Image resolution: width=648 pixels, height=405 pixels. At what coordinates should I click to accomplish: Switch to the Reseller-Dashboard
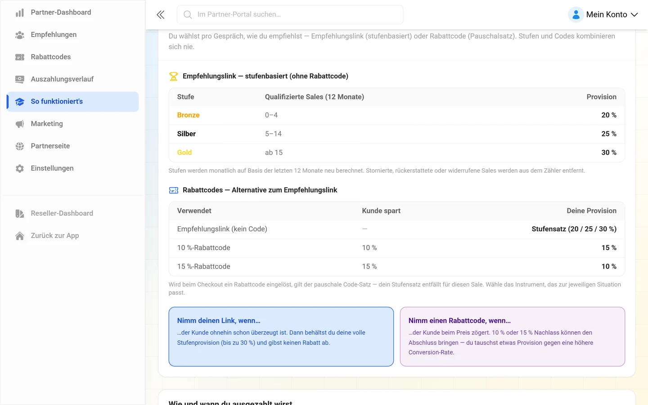click(72, 213)
